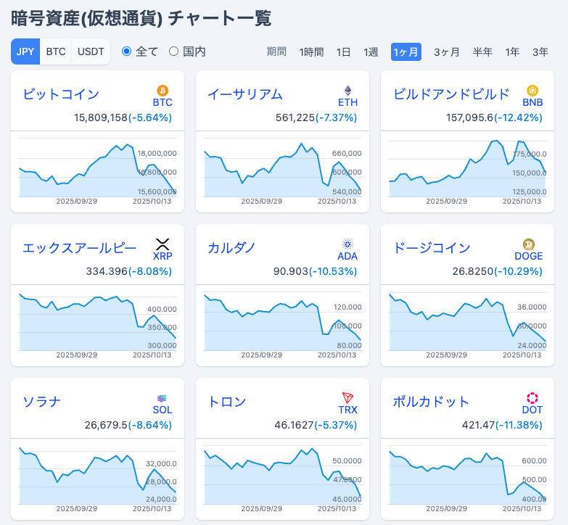
Task: Click the Bitcoin price chart
Action: click(97, 170)
